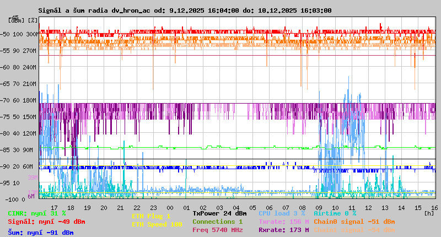Click the [h] unit label on time axis

click(428, 213)
